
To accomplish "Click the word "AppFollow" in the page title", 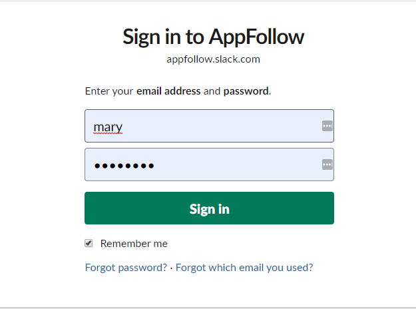I will tap(256, 37).
